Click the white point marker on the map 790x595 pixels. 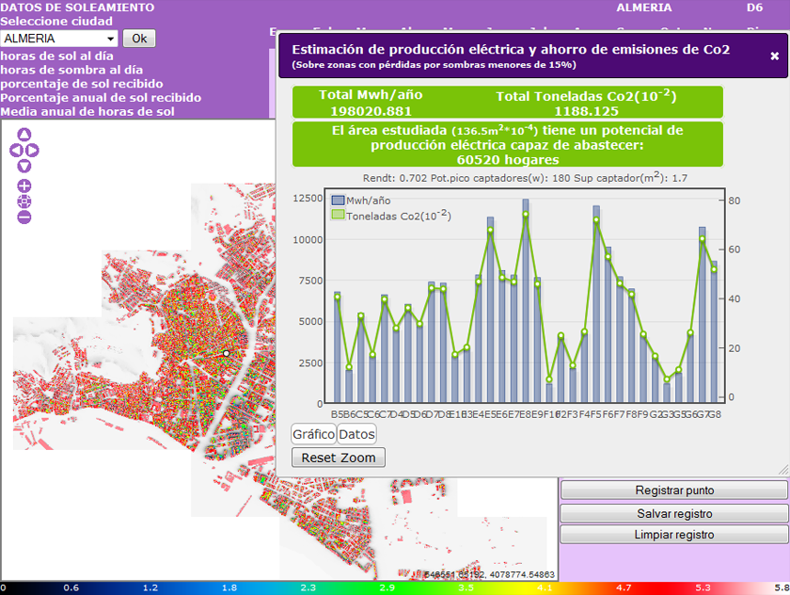tap(226, 353)
